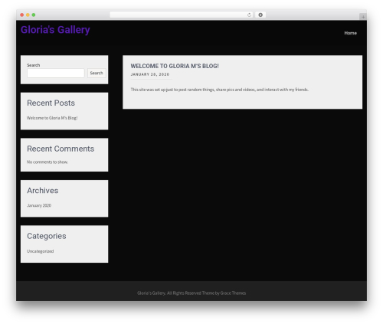Open the Uncategorized category link

(41, 251)
